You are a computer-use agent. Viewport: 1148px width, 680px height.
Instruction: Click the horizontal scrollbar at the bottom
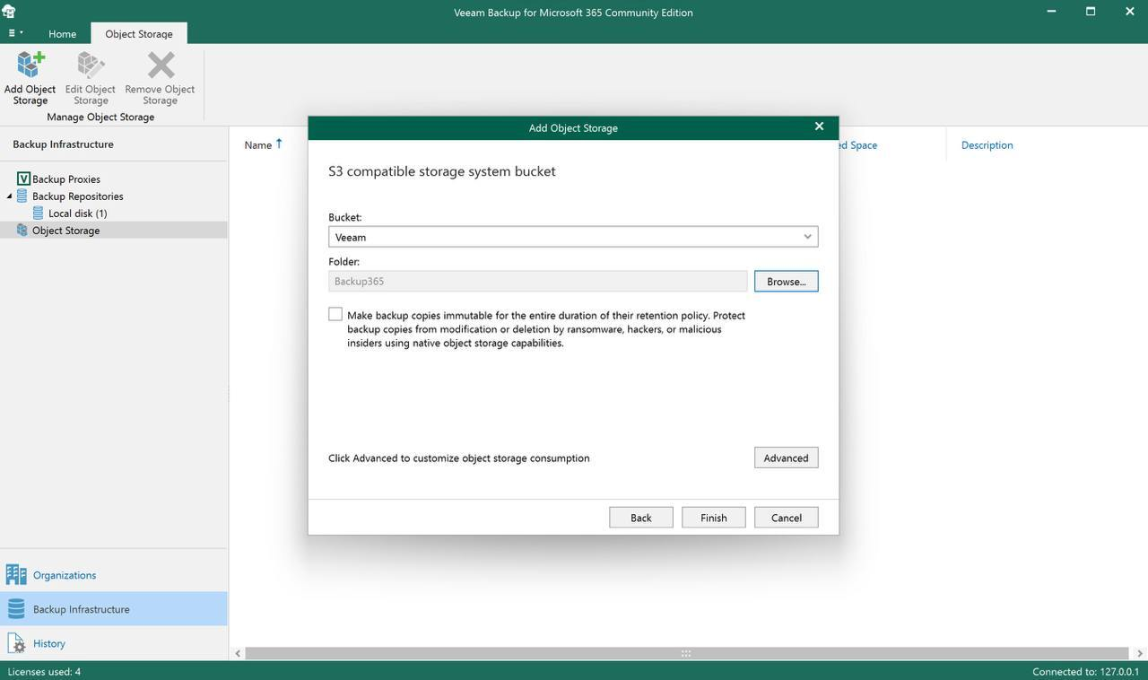click(x=686, y=653)
